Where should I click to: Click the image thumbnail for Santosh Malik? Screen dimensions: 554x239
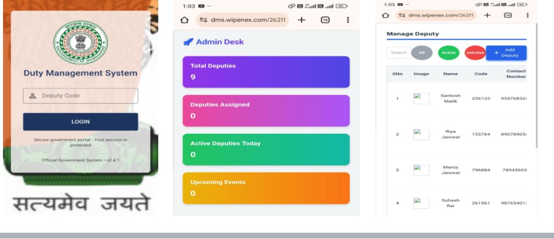click(421, 98)
